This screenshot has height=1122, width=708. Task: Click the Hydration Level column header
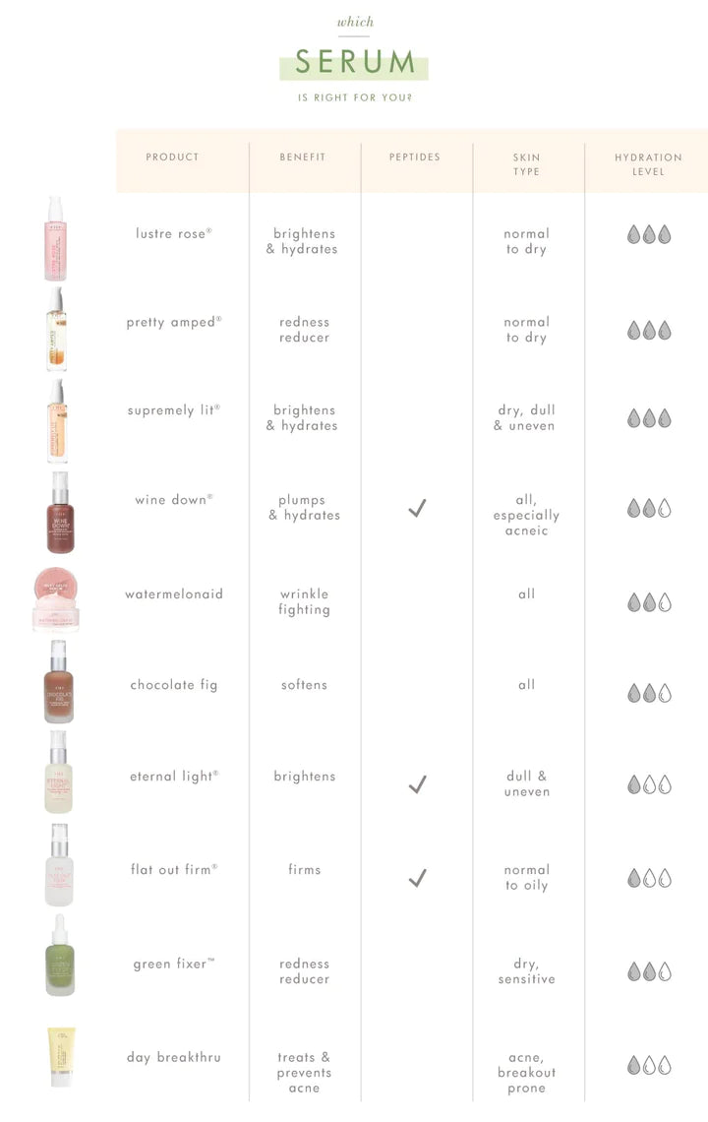(648, 164)
